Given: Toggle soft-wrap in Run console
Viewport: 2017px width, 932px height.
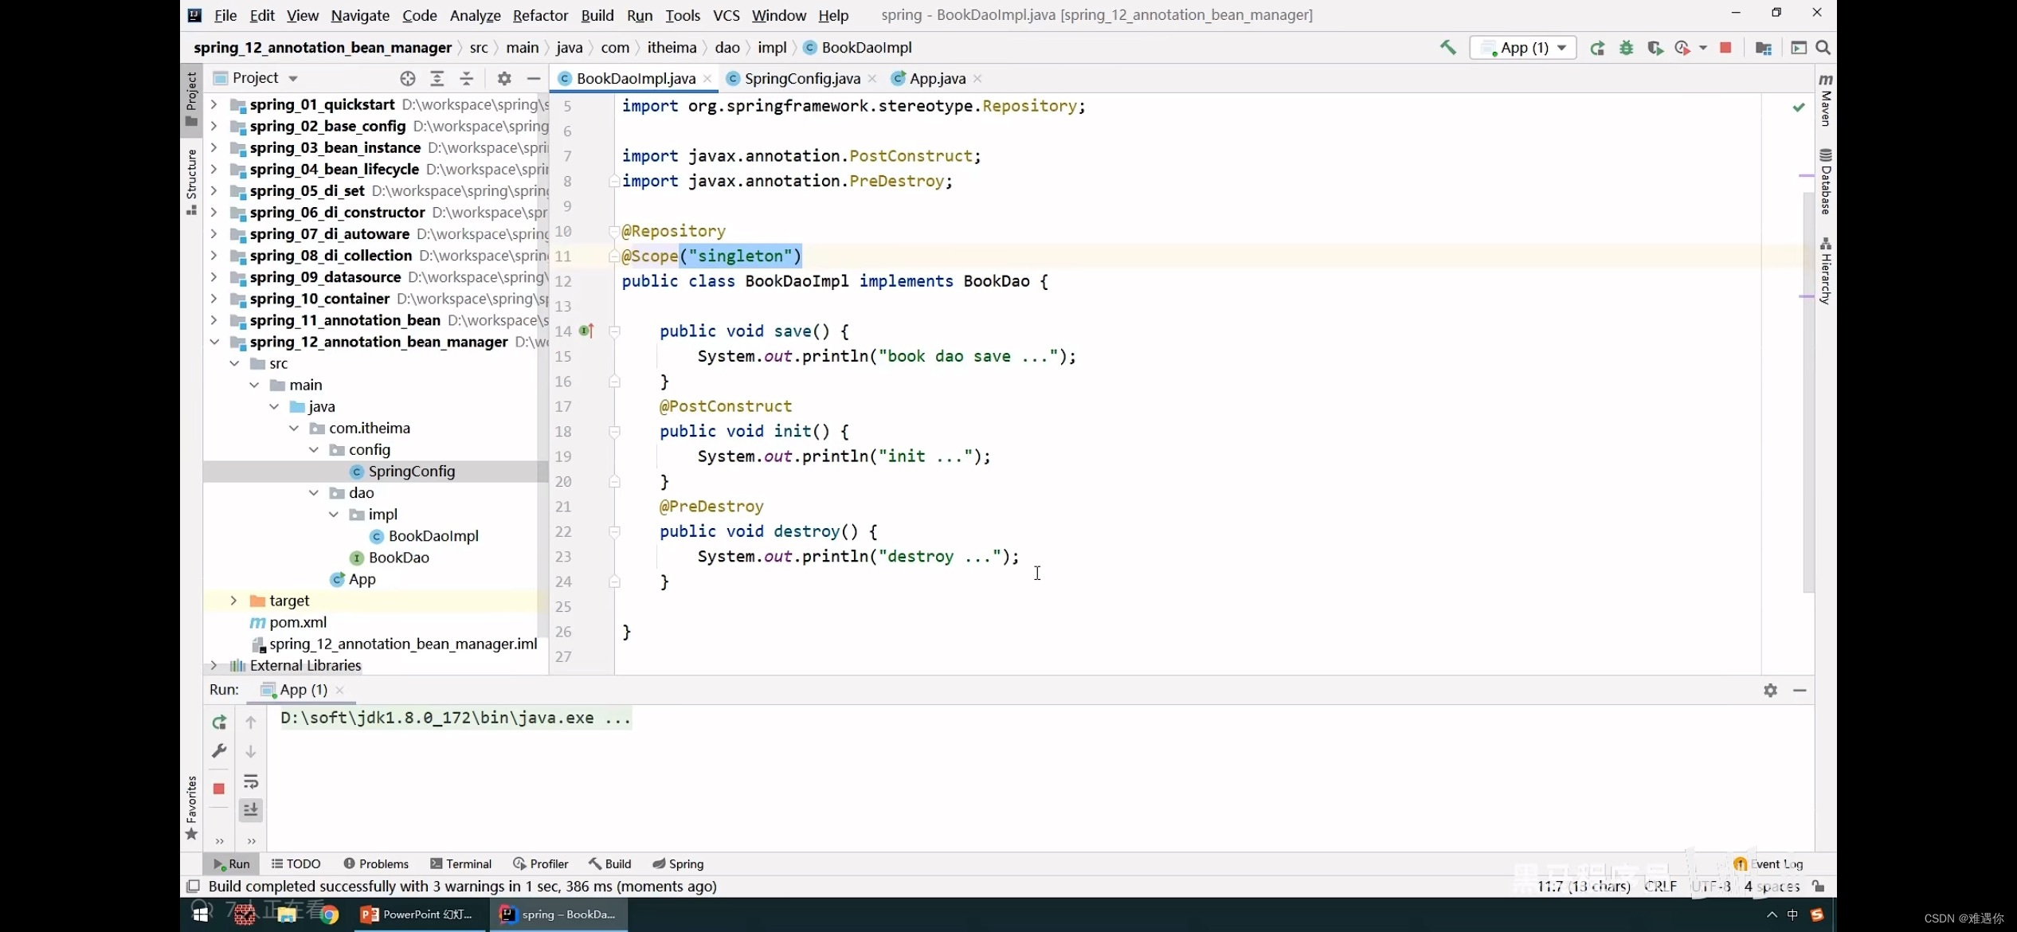Looking at the screenshot, I should pyautogui.click(x=251, y=781).
